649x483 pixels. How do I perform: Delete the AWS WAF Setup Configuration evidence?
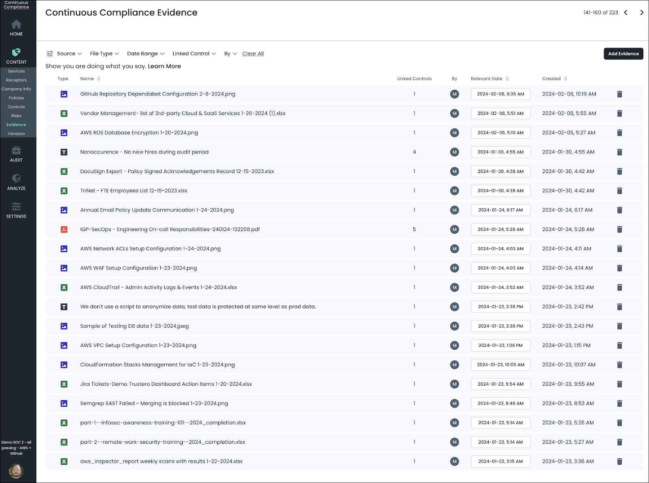pos(619,268)
